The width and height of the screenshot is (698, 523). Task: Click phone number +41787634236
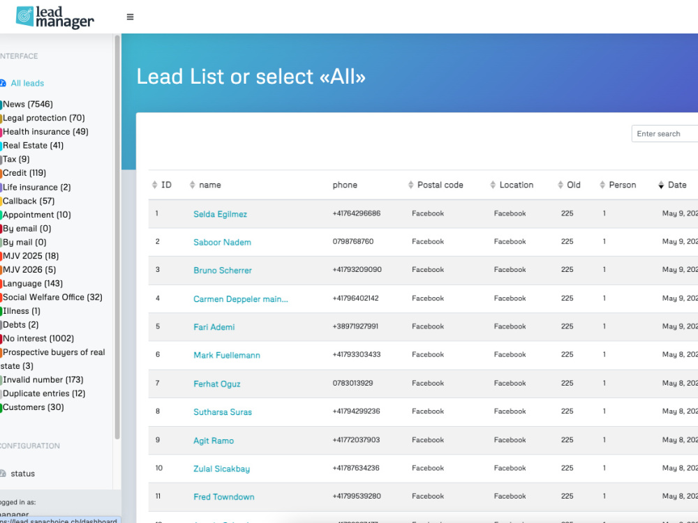[356, 468]
